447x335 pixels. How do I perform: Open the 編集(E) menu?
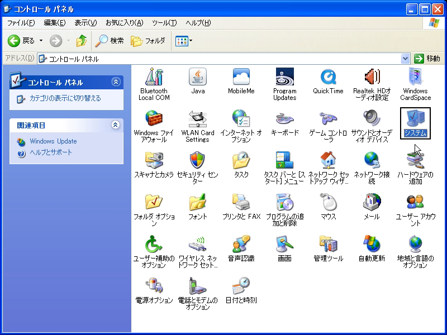[54, 23]
